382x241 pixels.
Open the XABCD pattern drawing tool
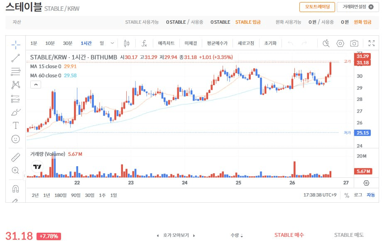(15, 84)
